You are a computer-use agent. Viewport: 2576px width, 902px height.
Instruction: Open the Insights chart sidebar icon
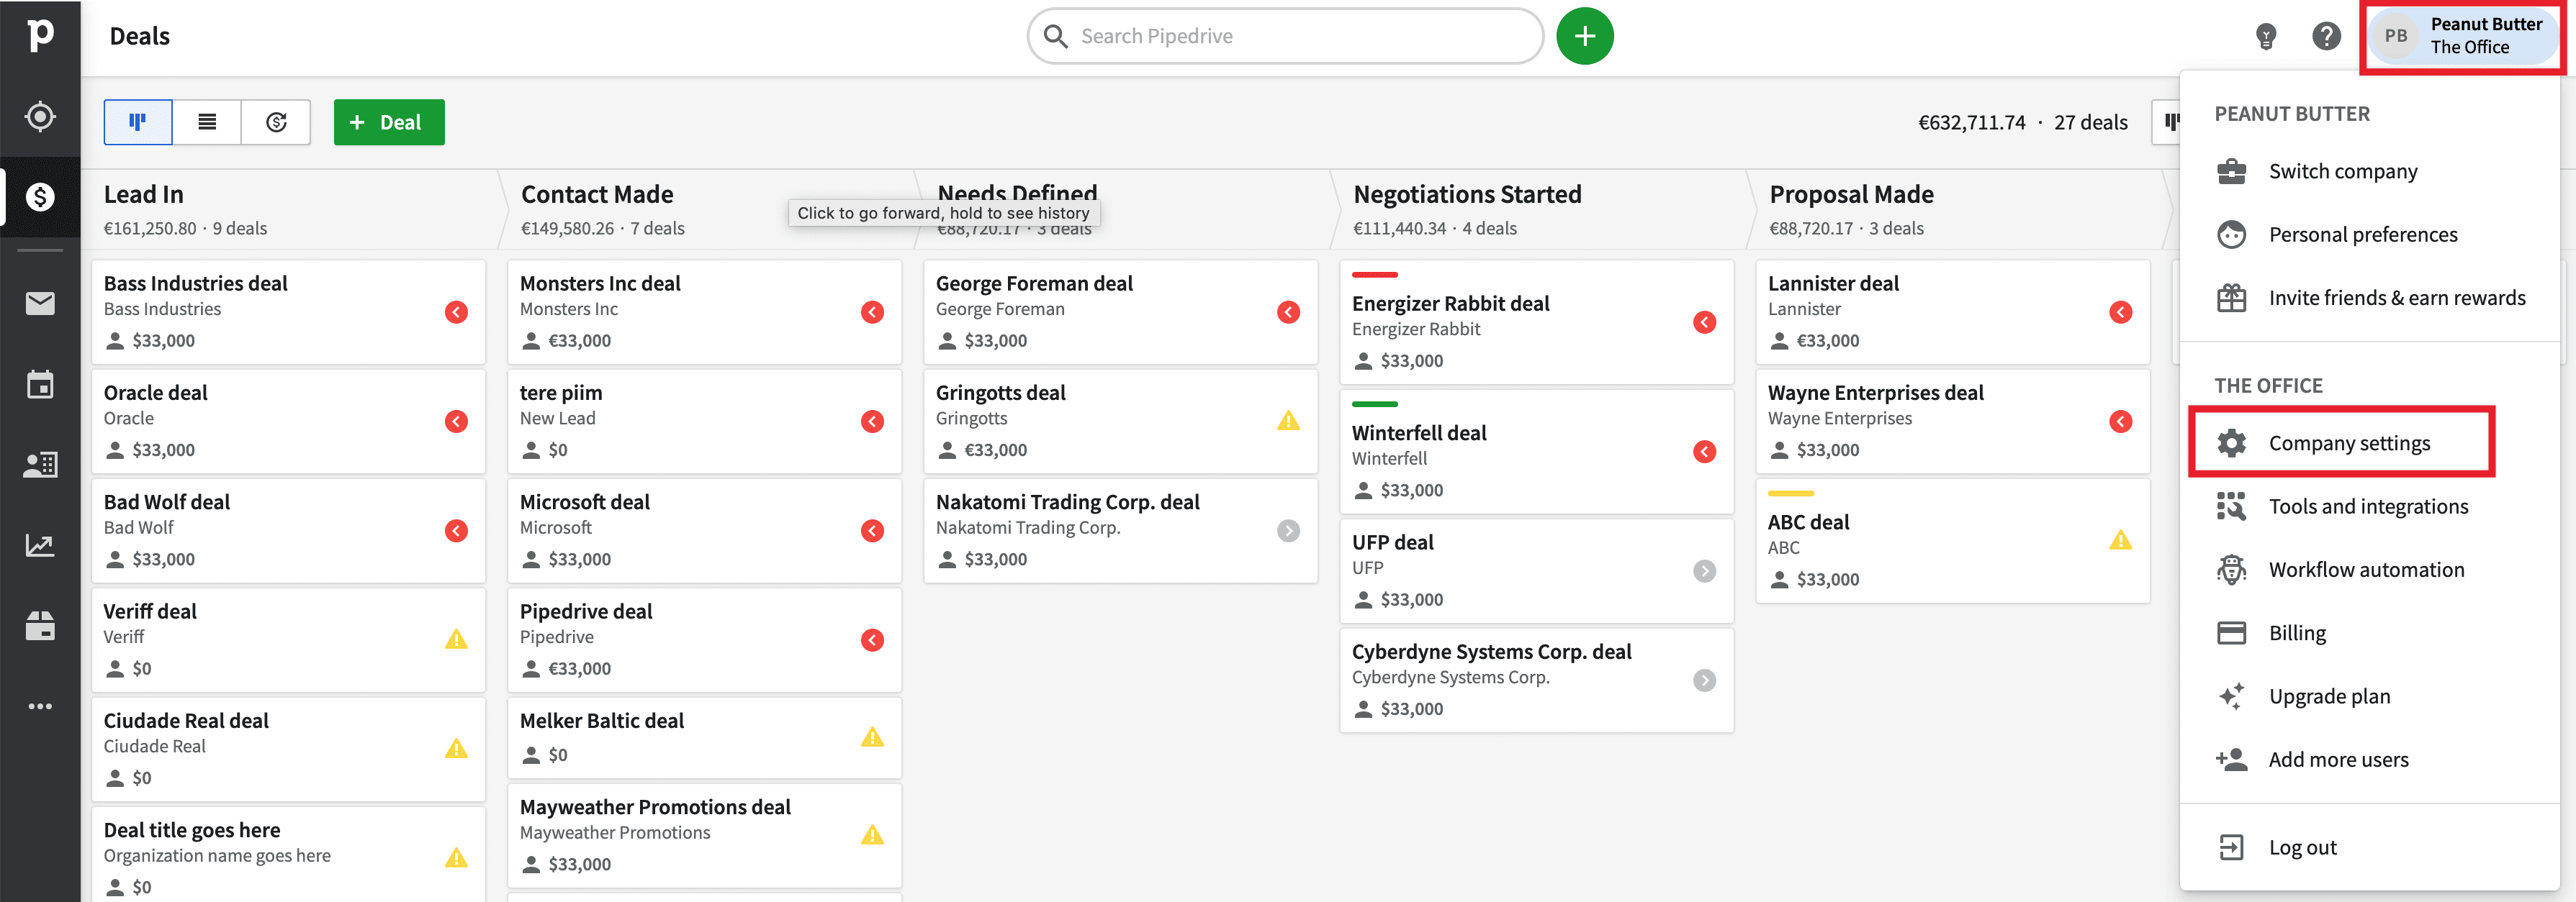coord(40,545)
